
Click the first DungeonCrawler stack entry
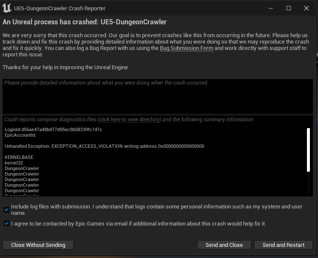(22, 168)
